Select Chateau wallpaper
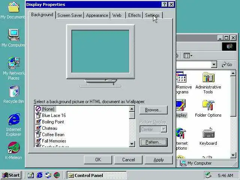Image resolution: width=240 pixels, height=180 pixels. pyautogui.click(x=49, y=128)
